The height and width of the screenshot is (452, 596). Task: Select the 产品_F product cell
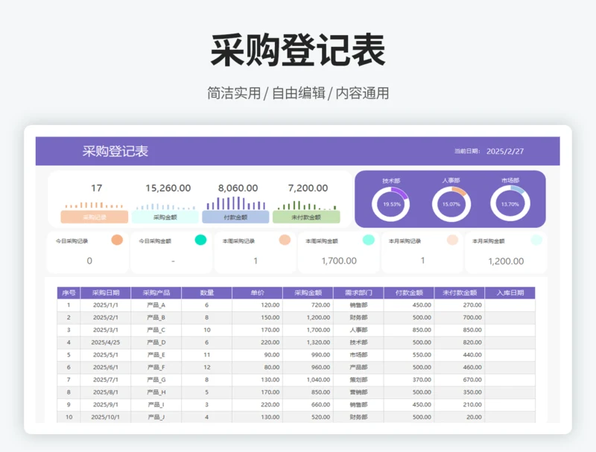coord(156,367)
